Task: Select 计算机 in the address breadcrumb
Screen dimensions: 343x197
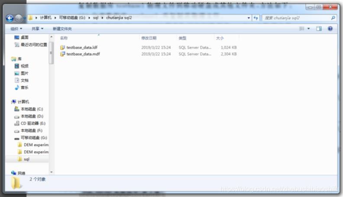Action: point(46,18)
